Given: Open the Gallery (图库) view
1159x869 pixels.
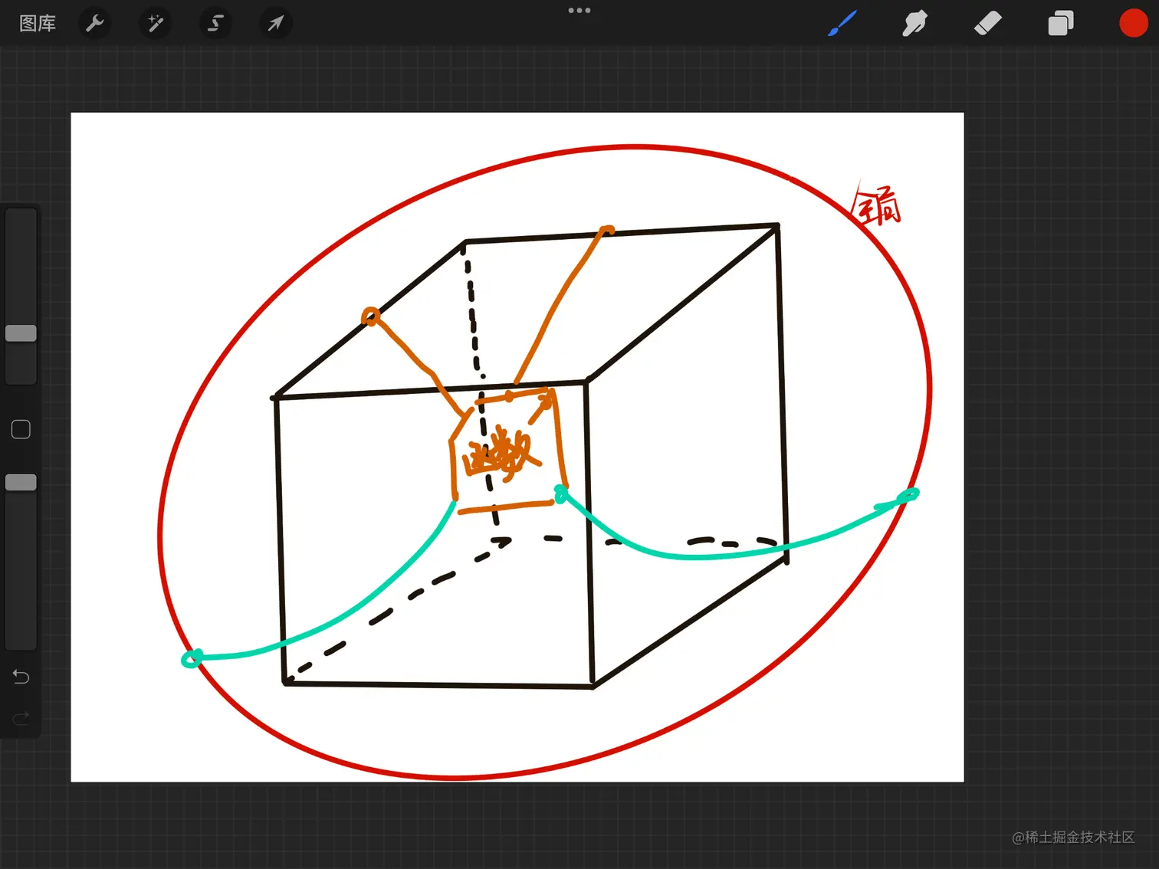Looking at the screenshot, I should (38, 24).
